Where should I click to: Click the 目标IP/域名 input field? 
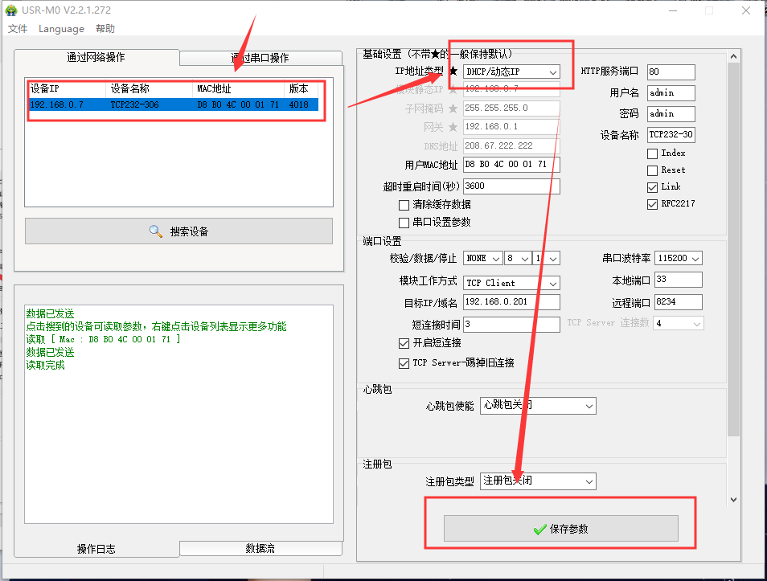coord(511,302)
